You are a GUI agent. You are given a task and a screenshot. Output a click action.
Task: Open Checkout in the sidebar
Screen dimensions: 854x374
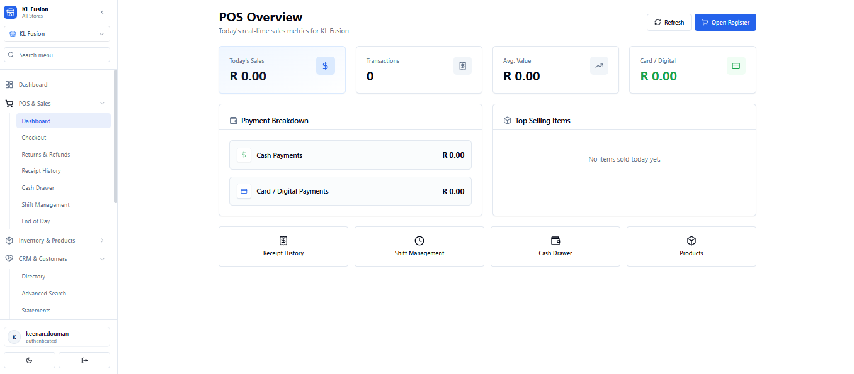(x=34, y=137)
